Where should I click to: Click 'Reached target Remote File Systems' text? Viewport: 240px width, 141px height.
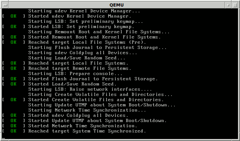(80, 68)
